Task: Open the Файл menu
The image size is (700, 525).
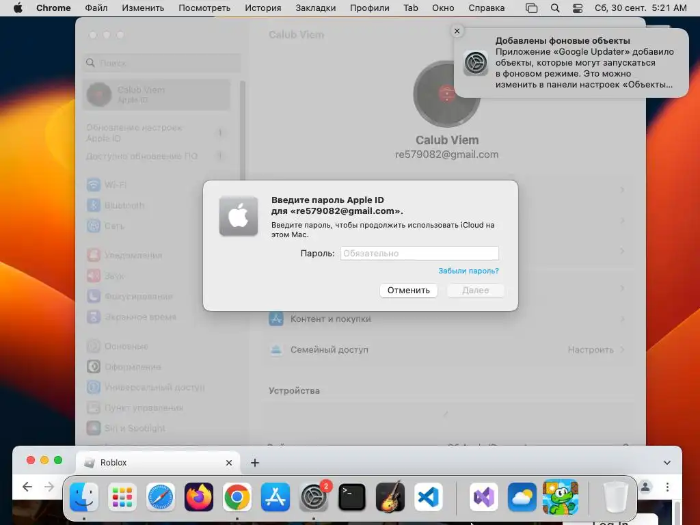Action: pyautogui.click(x=96, y=8)
